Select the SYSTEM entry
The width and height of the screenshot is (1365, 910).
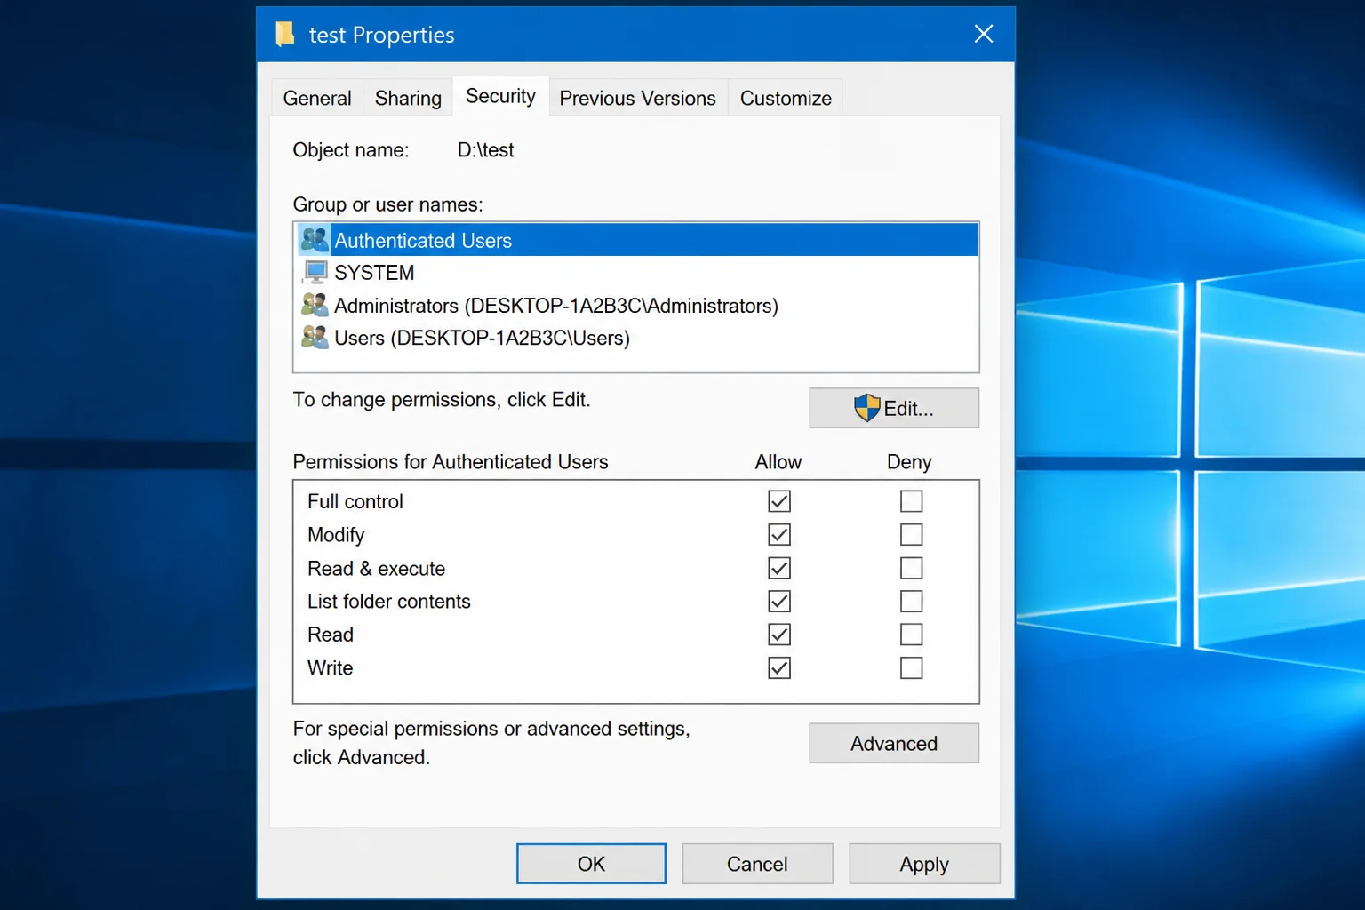point(636,272)
